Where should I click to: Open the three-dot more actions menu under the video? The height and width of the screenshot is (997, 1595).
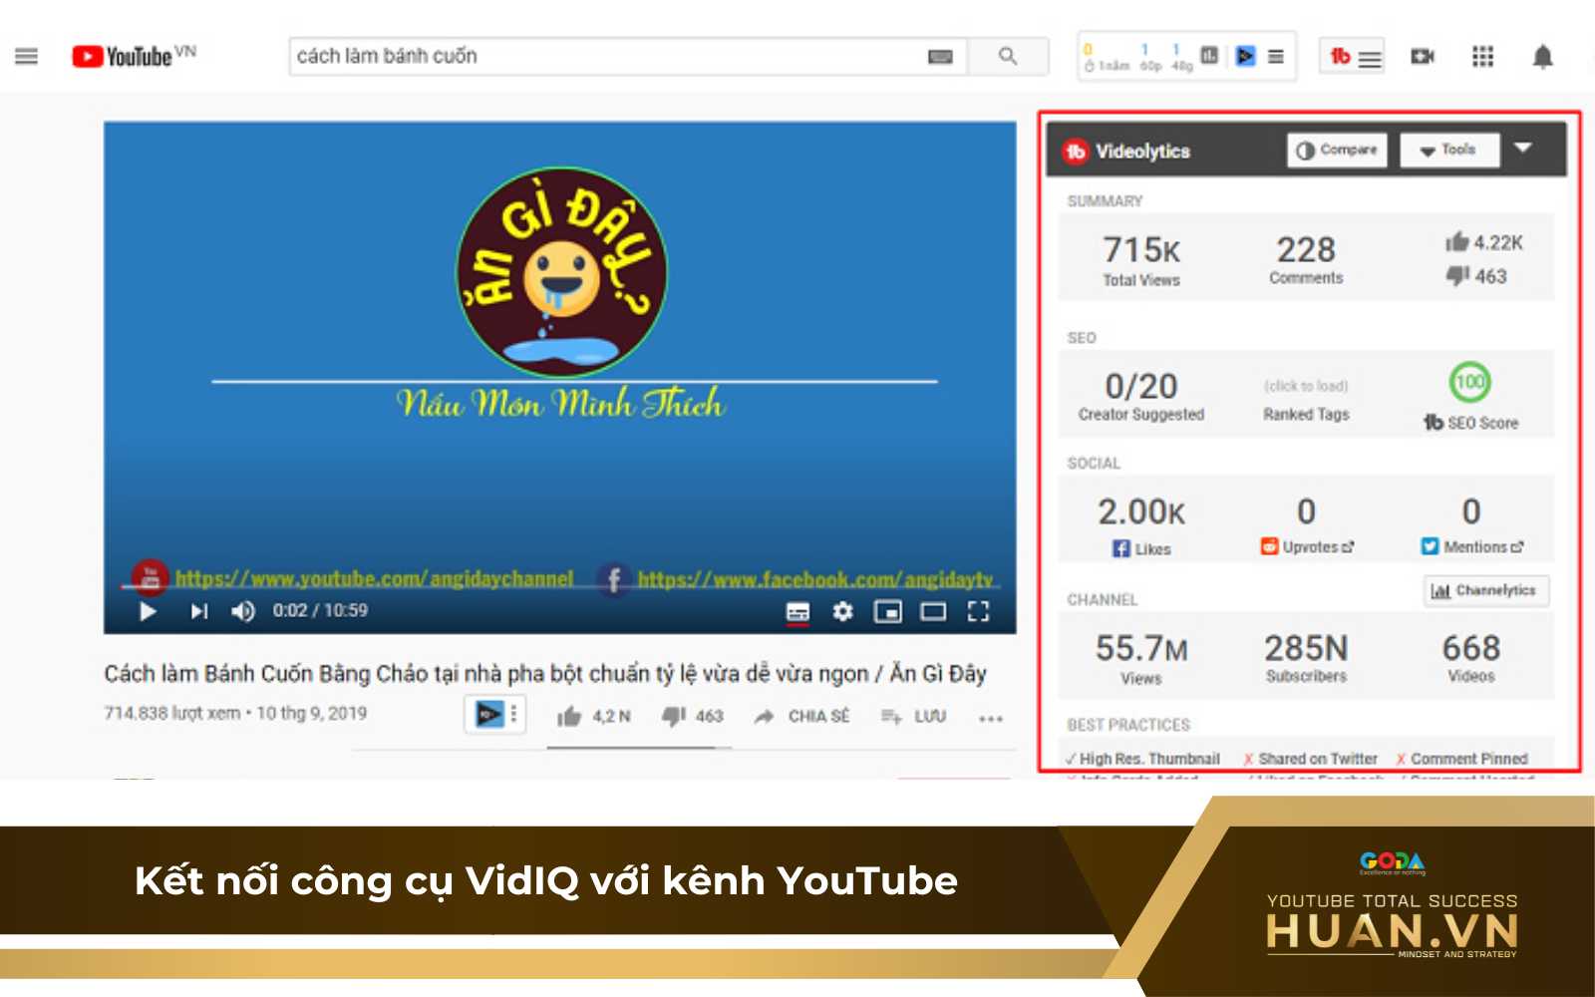tap(991, 718)
